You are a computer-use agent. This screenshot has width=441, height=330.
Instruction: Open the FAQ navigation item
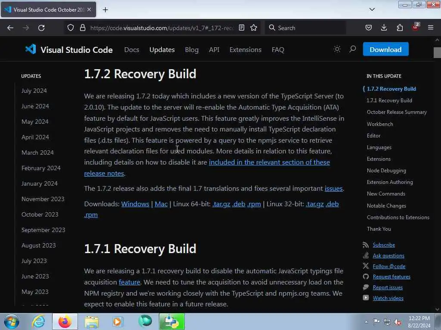click(x=278, y=50)
